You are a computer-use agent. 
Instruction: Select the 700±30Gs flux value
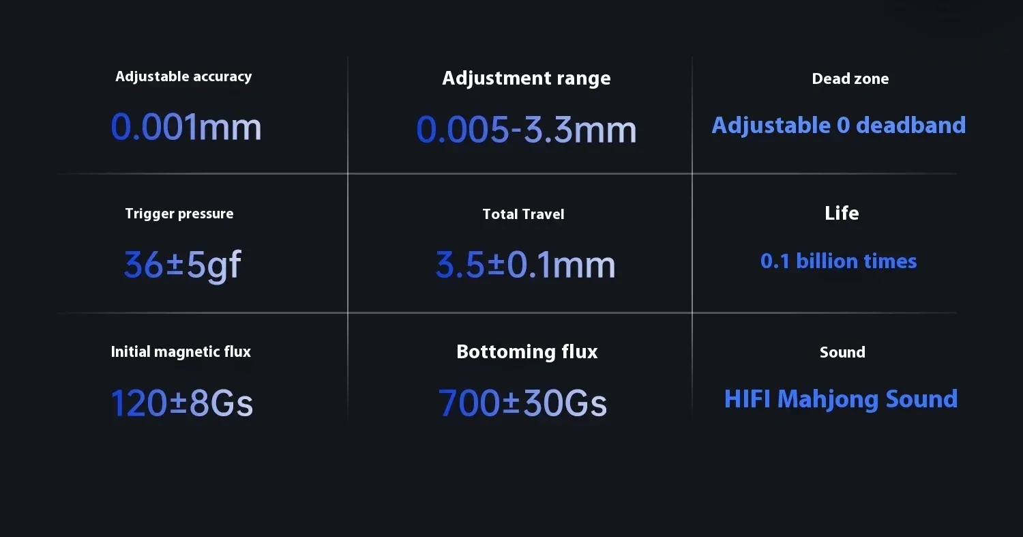(x=522, y=403)
